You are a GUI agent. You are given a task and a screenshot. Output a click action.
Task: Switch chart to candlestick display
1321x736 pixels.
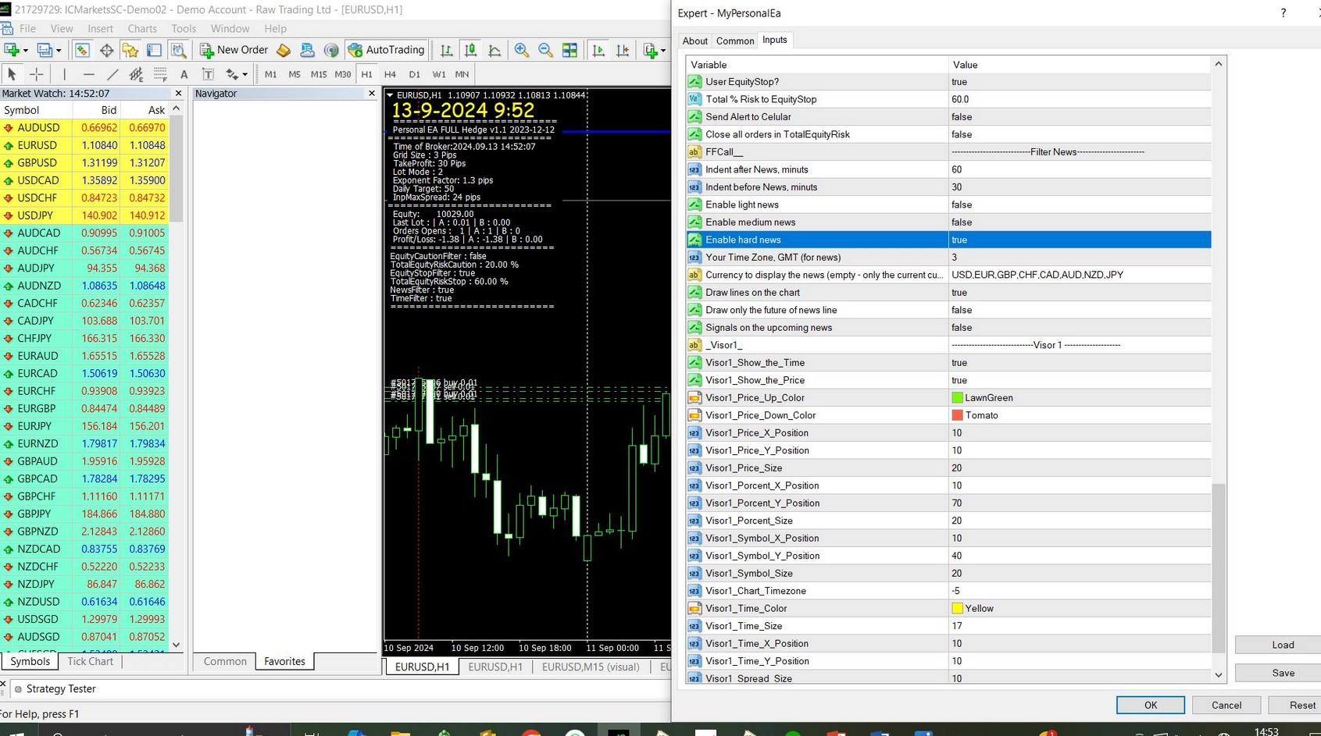pyautogui.click(x=470, y=50)
